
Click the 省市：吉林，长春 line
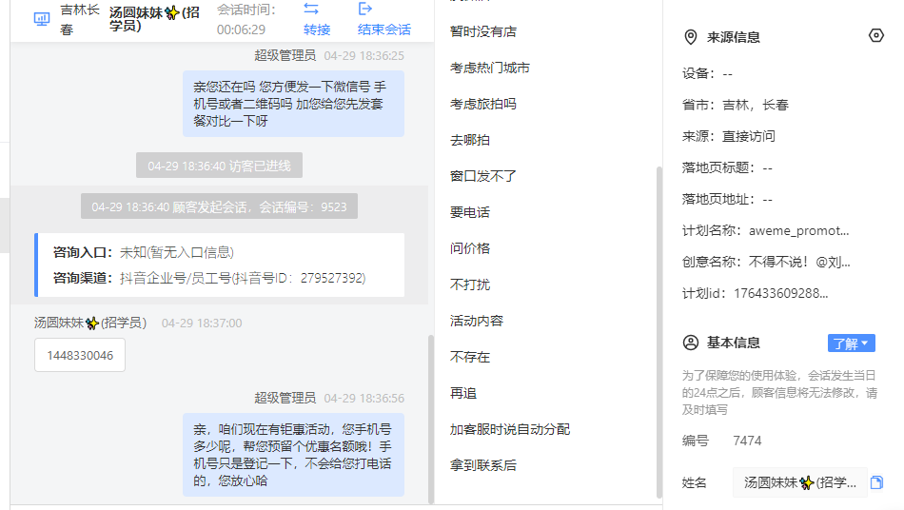735,106
